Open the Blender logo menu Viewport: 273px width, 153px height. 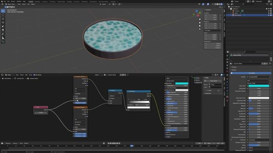pyautogui.click(x=2, y=1)
